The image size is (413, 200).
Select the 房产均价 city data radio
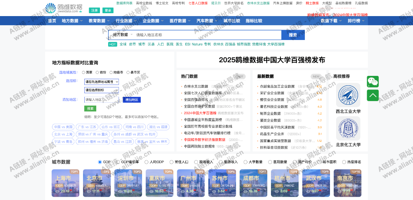coord(295,162)
